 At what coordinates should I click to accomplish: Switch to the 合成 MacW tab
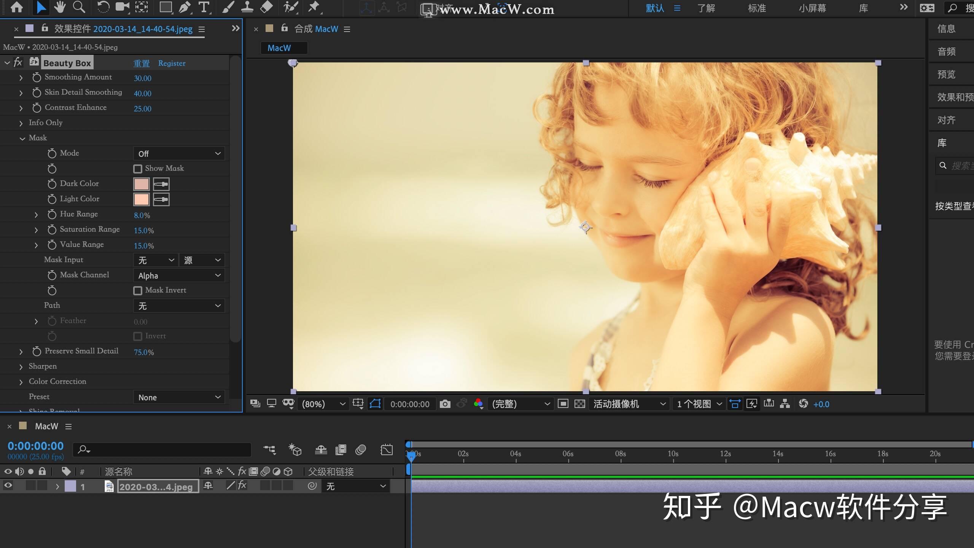[x=317, y=29]
